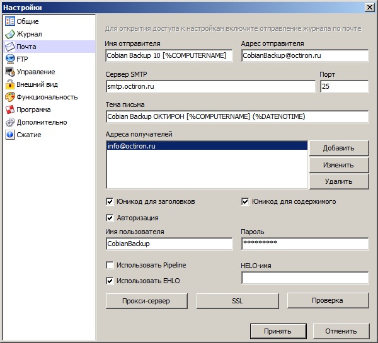This screenshot has width=378, height=343.
Task: Click the Общие category icon
Action: (10, 21)
